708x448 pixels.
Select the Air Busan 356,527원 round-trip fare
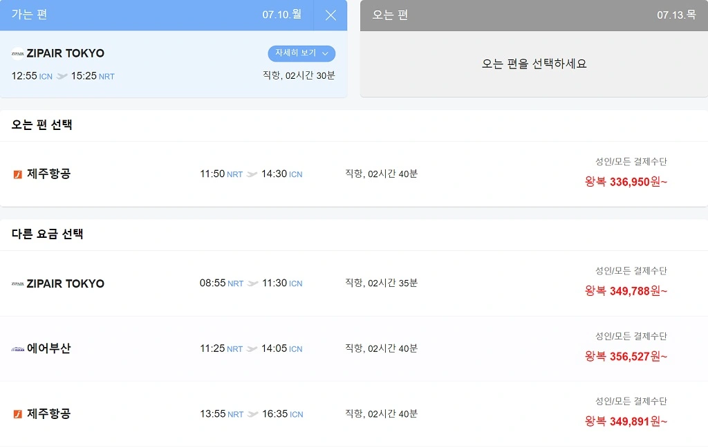625,355
